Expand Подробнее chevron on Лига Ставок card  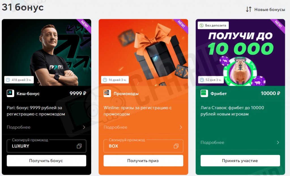click(278, 142)
